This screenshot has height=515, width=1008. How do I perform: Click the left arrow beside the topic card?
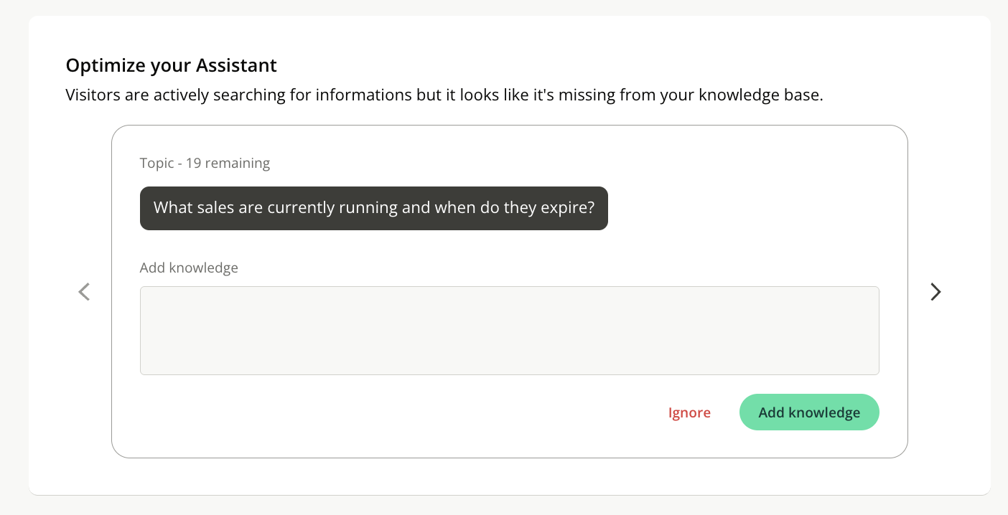[x=84, y=292]
